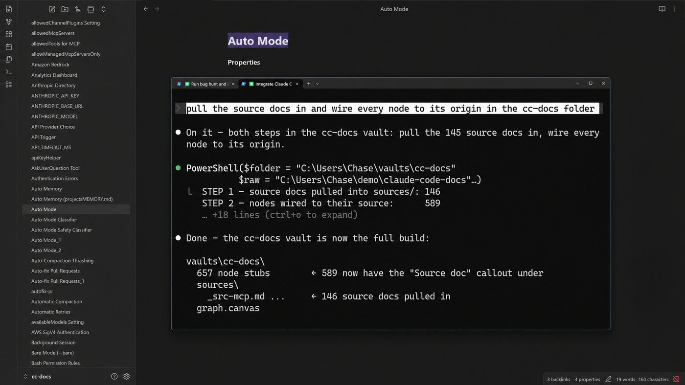
Task: Close the Integrate Claude C terminal tab
Action: pyautogui.click(x=297, y=84)
